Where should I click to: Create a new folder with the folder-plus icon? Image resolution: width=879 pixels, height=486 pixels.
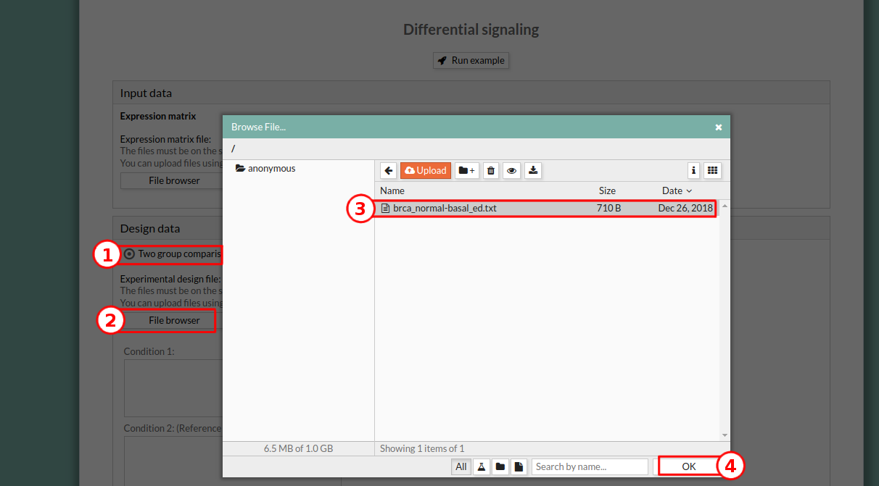tap(467, 170)
